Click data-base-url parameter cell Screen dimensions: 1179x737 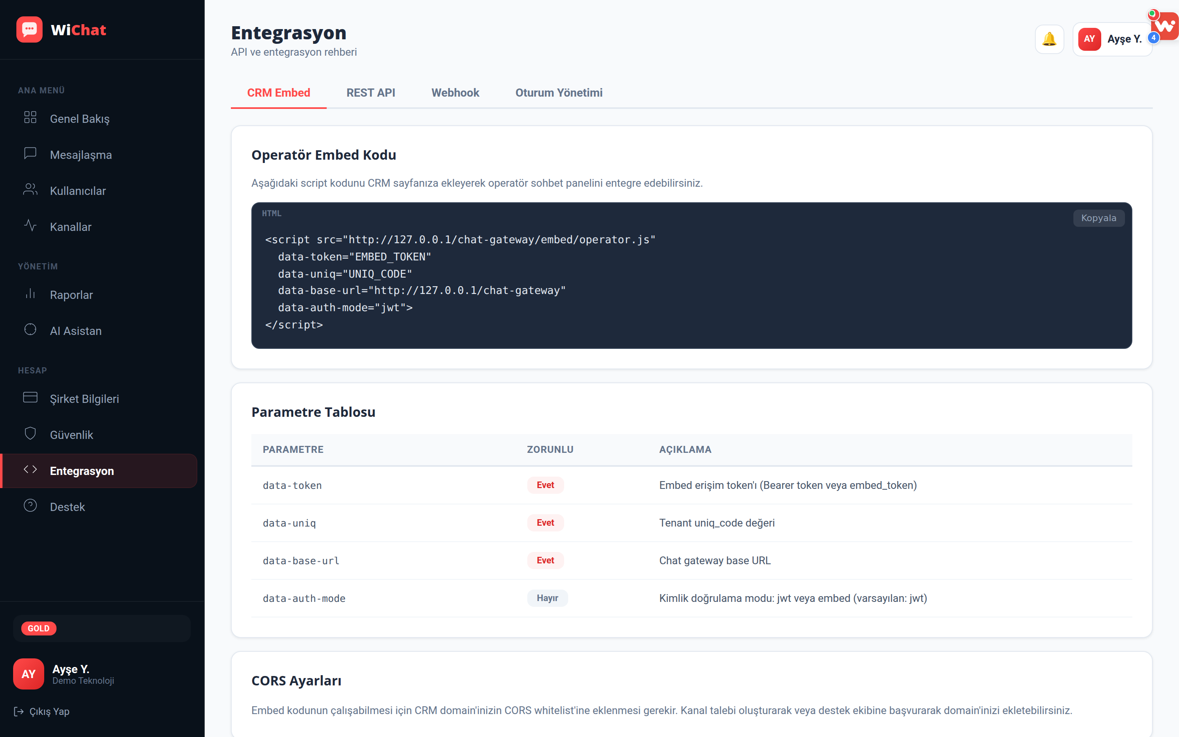click(301, 561)
